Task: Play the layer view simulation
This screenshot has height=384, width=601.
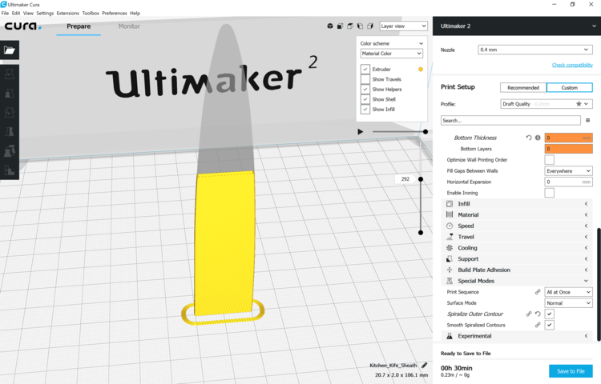Action: click(361, 131)
